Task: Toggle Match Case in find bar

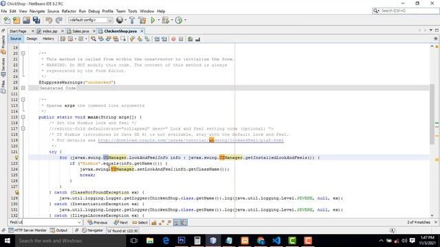Action: pyautogui.click(x=154, y=222)
